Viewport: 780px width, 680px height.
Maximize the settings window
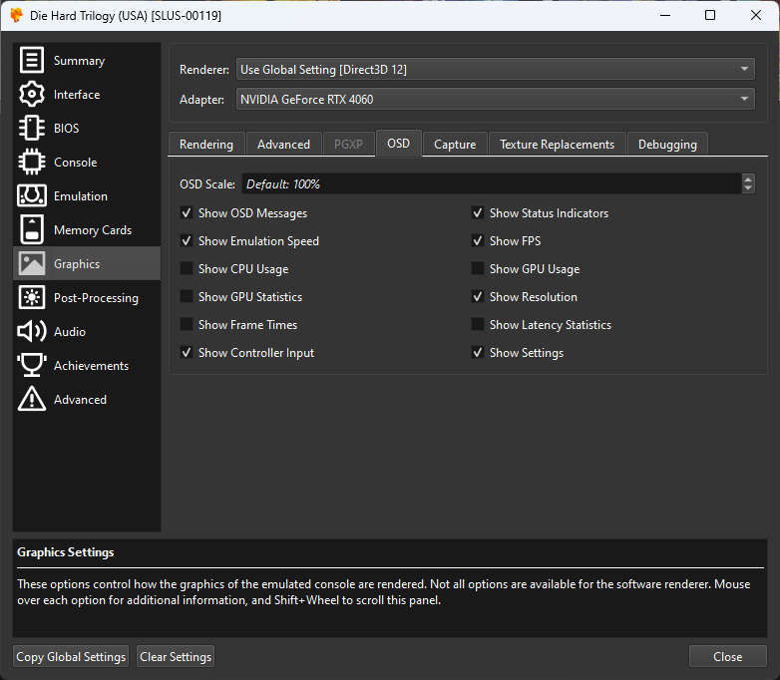(710, 15)
